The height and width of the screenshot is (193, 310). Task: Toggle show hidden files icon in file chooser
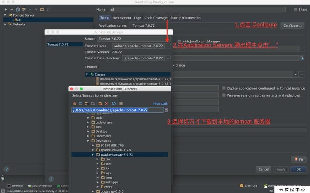pyautogui.click(x=121, y=103)
